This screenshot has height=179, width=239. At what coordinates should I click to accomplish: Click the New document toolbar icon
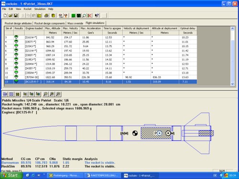[x=5, y=15]
